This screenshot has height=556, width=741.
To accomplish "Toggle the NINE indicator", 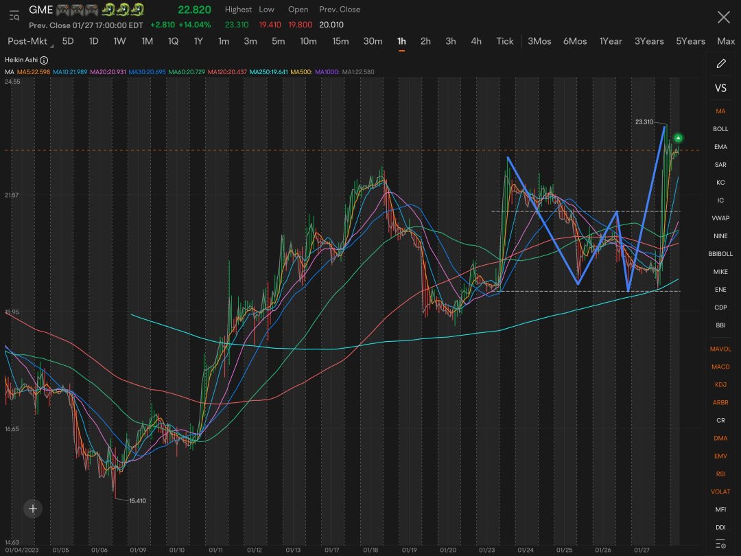I will point(720,236).
